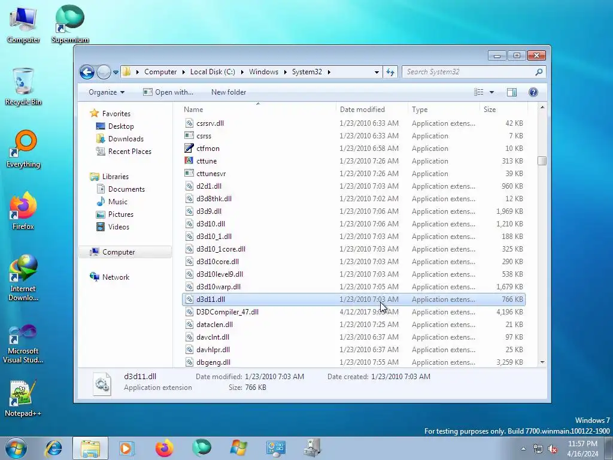This screenshot has height=460, width=613.
Task: Select Internet Download Manager desktop shortcut
Action: [x=23, y=278]
